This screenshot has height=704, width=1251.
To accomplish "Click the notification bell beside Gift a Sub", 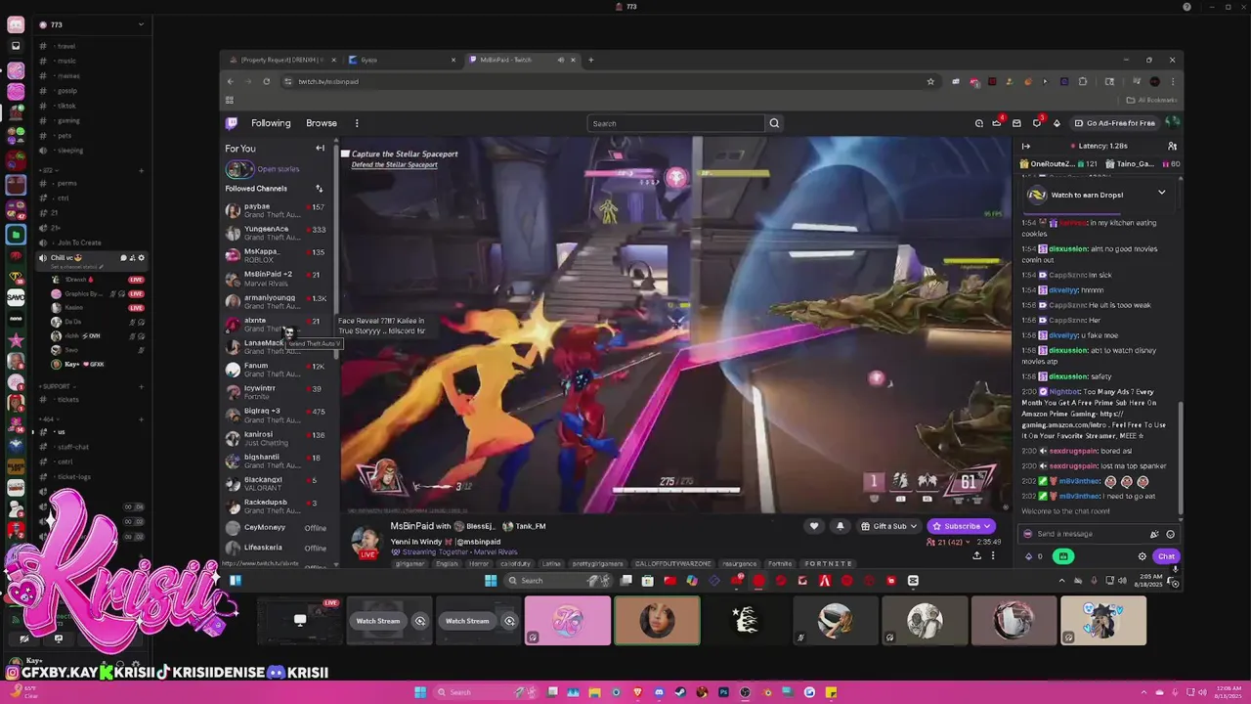I will 840,526.
